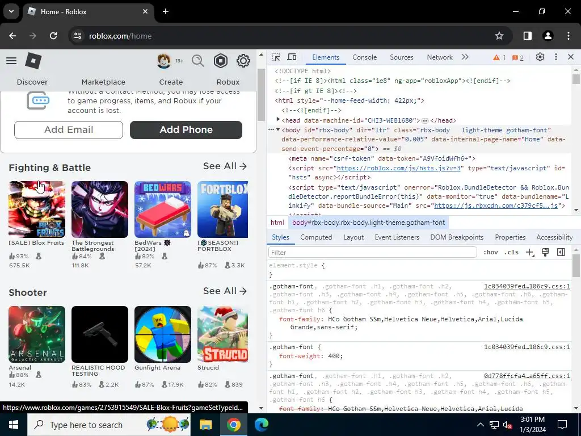The height and width of the screenshot is (436, 581).
Task: Switch to the Network tab
Action: [x=440, y=57]
